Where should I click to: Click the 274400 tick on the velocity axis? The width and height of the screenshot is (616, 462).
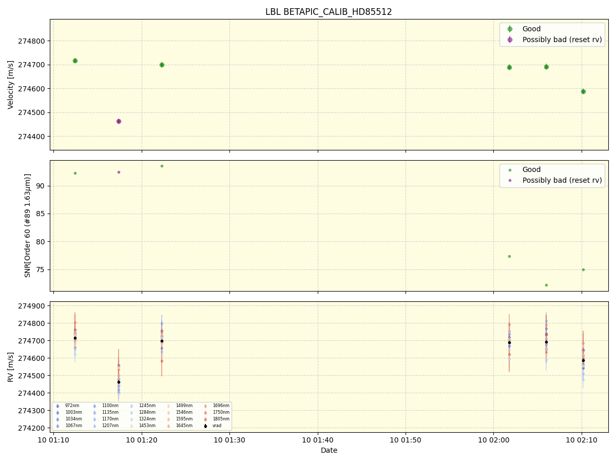[32, 137]
